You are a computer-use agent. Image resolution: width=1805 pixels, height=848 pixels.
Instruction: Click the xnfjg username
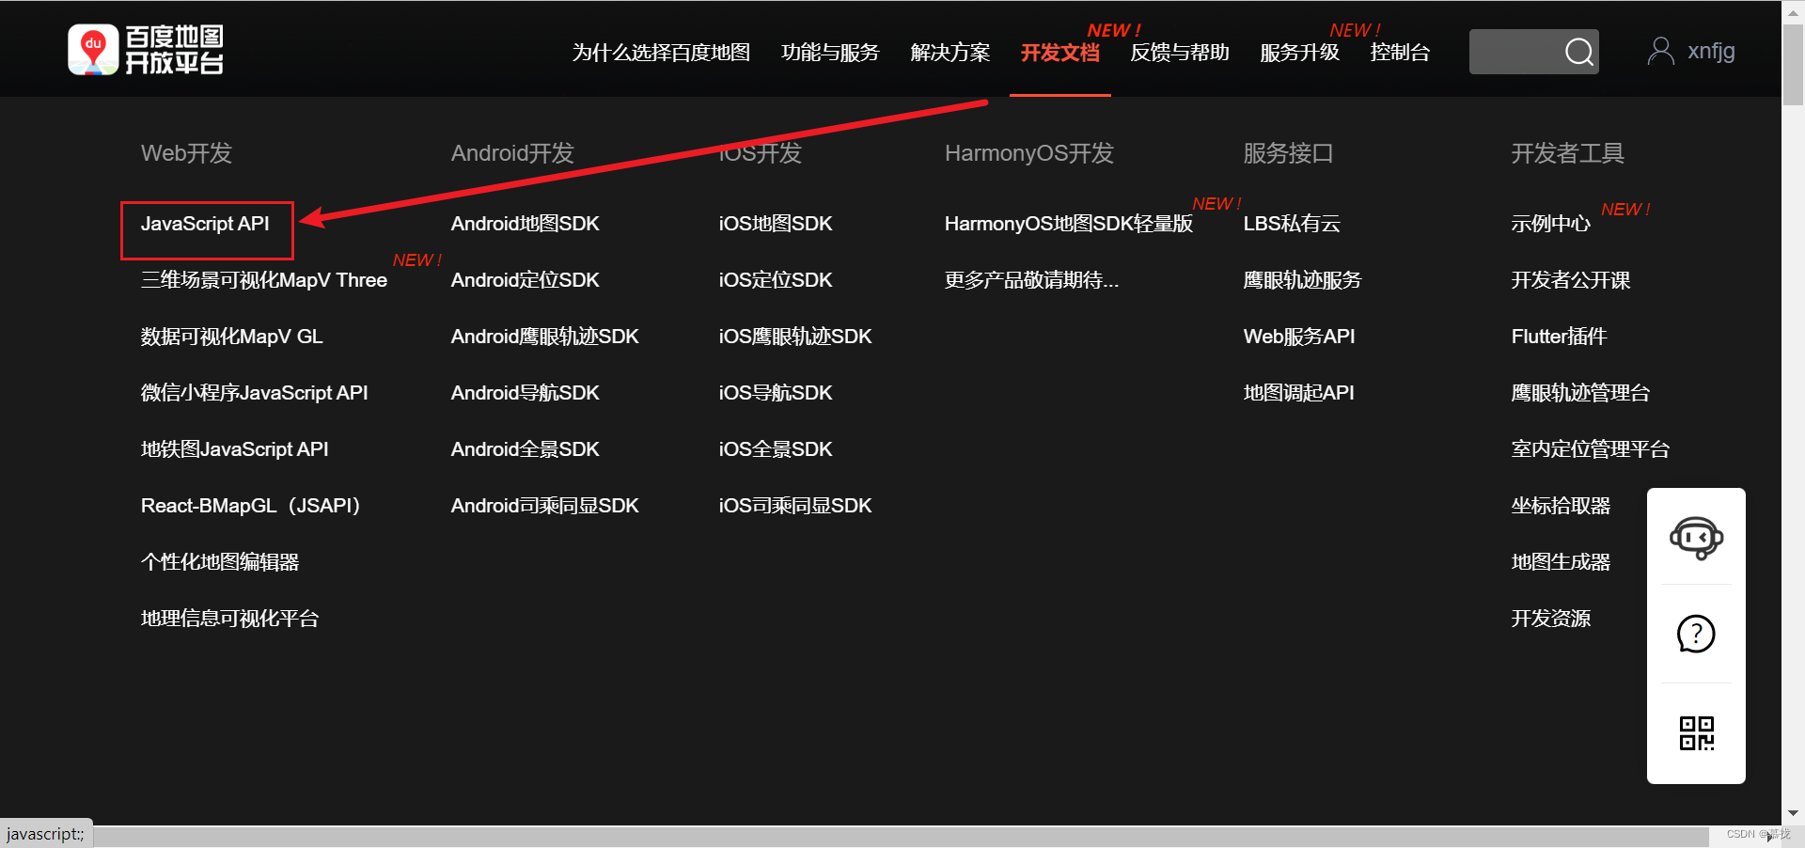click(x=1711, y=51)
